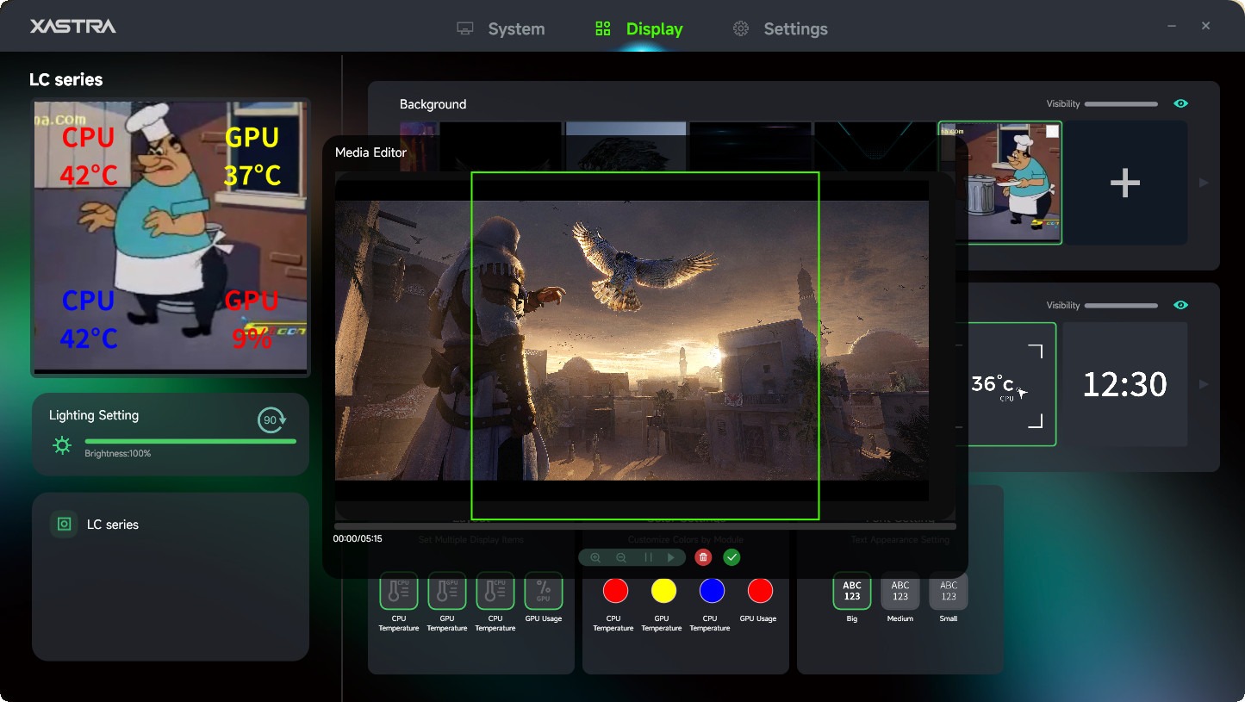Open the blue CPU Temperature color swatch
This screenshot has height=702, width=1245.
click(712, 591)
